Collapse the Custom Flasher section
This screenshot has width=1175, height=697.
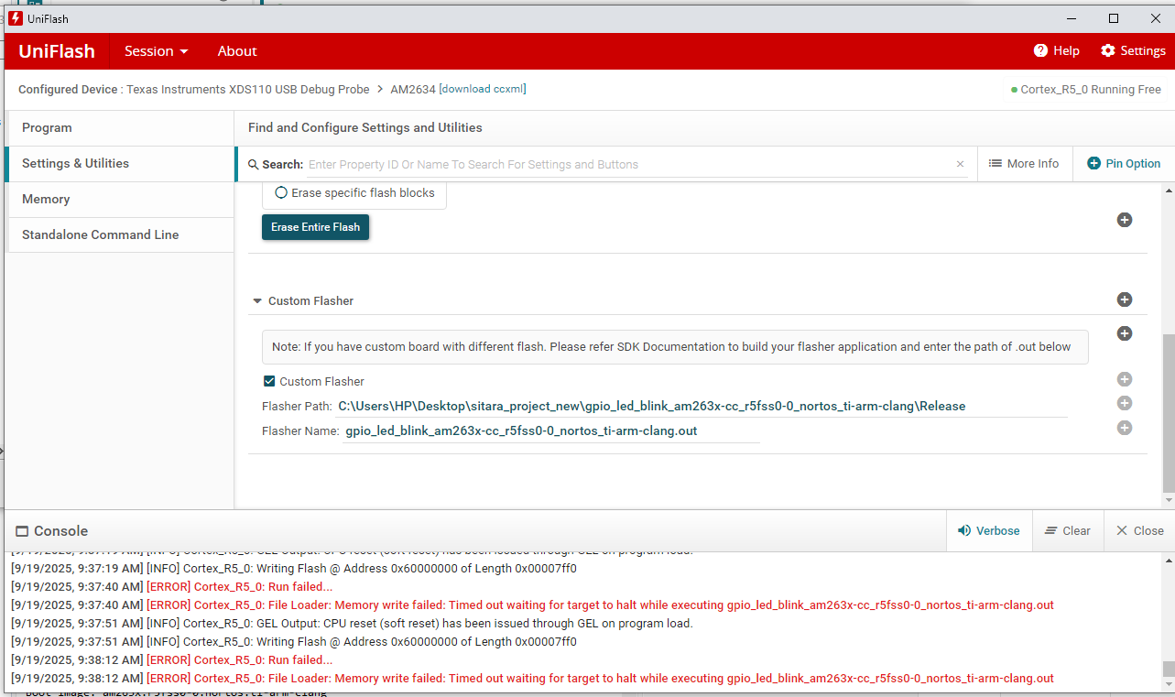pos(257,300)
